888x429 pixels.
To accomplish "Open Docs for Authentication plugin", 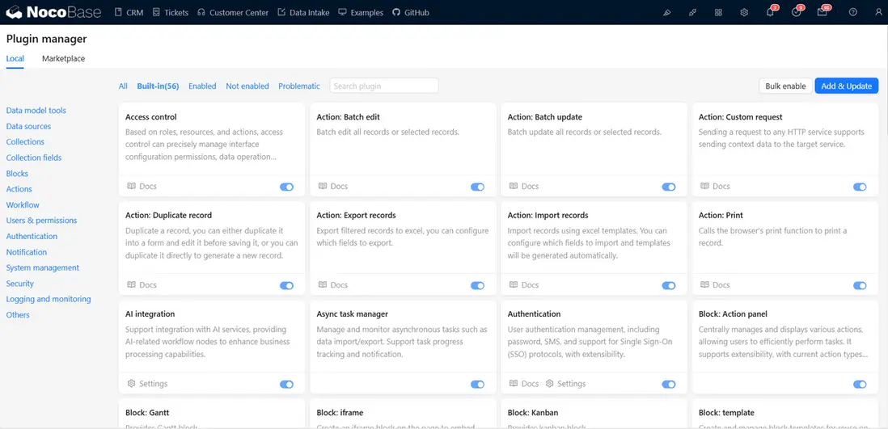I will click(x=524, y=384).
